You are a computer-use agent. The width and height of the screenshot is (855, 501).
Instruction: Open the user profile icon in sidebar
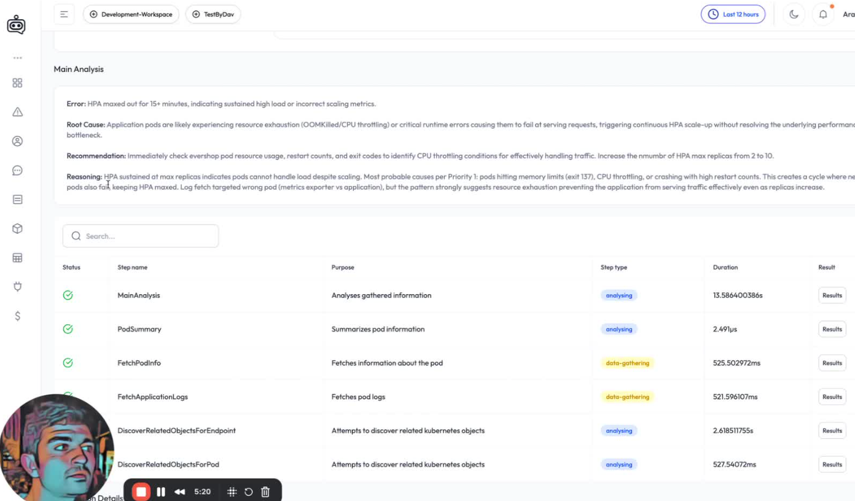(17, 141)
